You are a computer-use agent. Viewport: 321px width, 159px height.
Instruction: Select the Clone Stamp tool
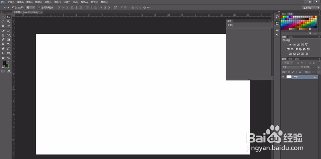click(3, 35)
